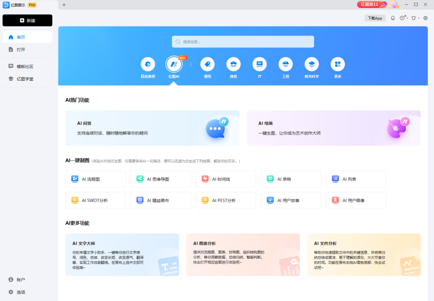This screenshot has height=301, width=434.
Task: Click the theme skin icon
Action: click(x=414, y=18)
